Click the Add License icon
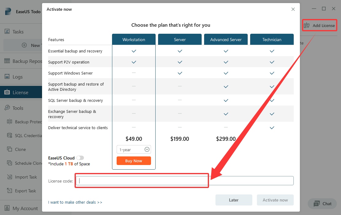341x215 pixels. (307, 25)
